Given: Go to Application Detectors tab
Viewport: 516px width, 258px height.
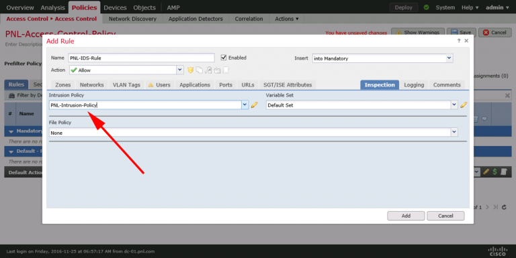Looking at the screenshot, I should click(196, 19).
